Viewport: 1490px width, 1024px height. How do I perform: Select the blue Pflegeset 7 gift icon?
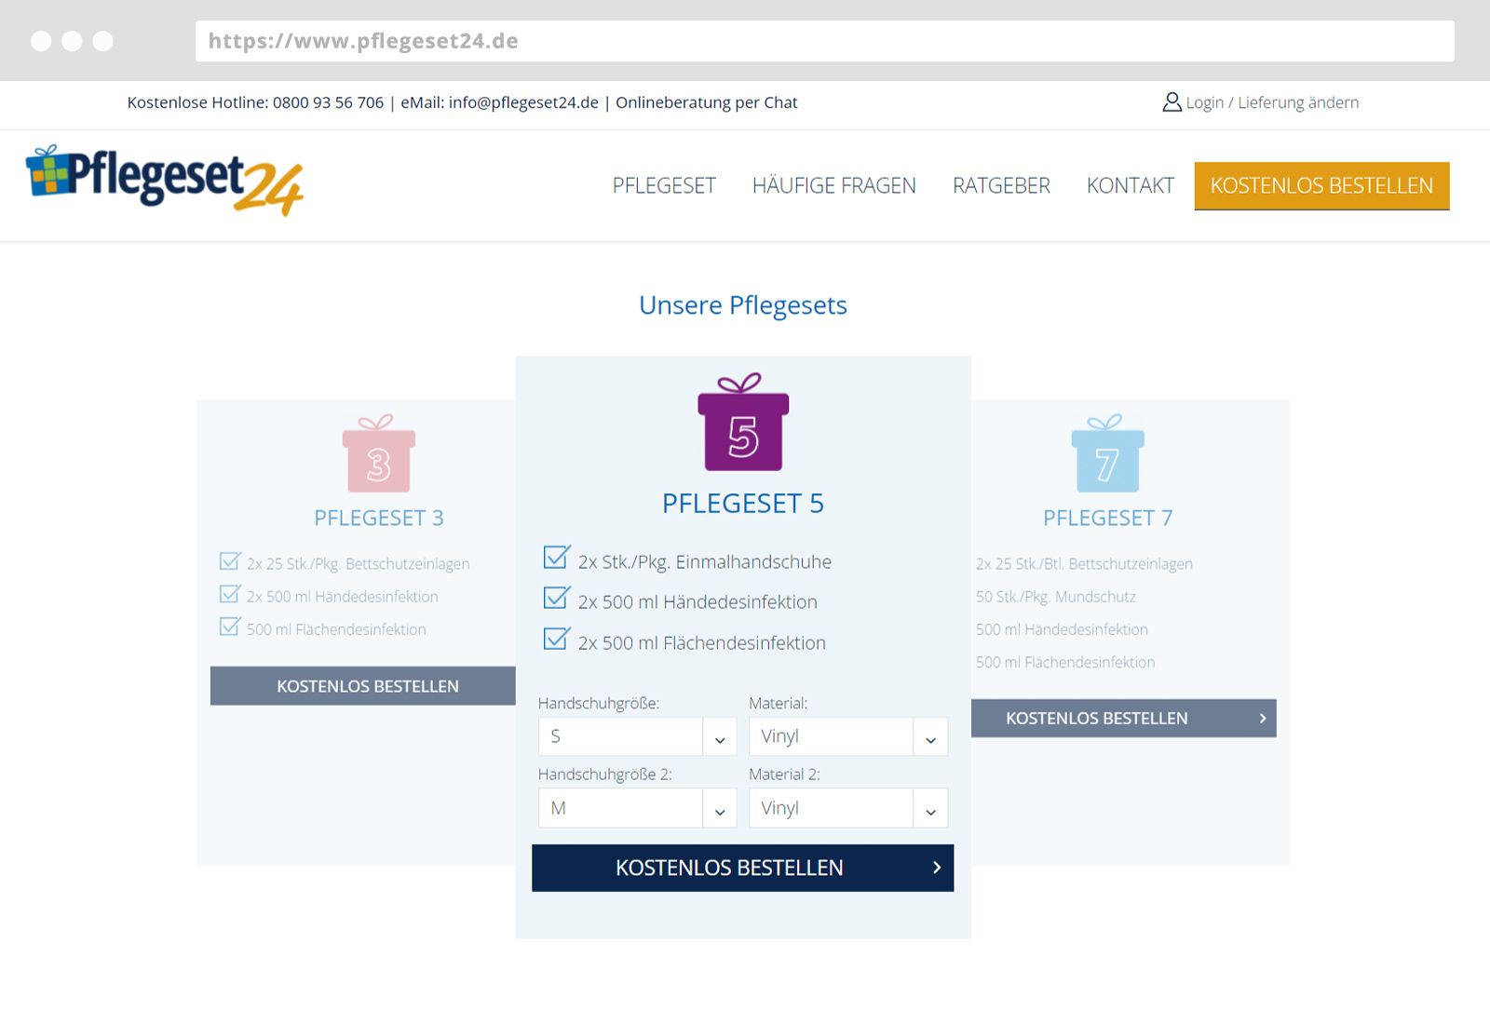(x=1107, y=454)
